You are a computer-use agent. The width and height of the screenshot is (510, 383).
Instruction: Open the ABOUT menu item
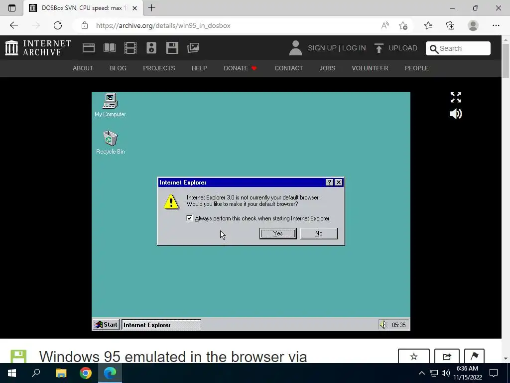(83, 68)
